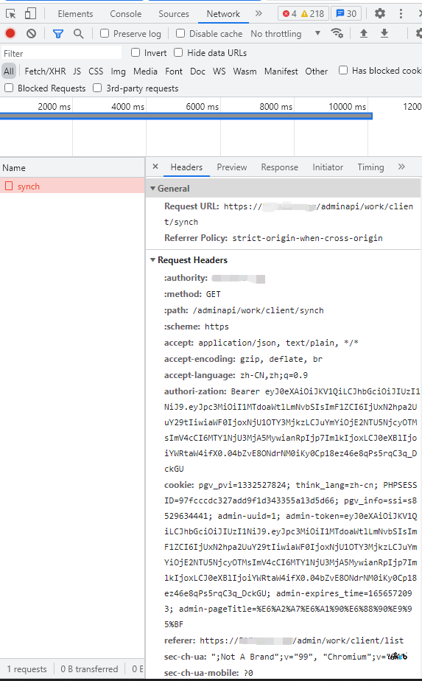Toggle the network filter funnel icon
This screenshot has height=681, width=422.
click(x=57, y=33)
